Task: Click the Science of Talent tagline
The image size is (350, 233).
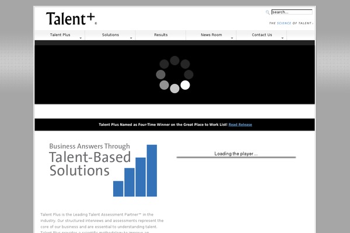Action: coord(290,23)
